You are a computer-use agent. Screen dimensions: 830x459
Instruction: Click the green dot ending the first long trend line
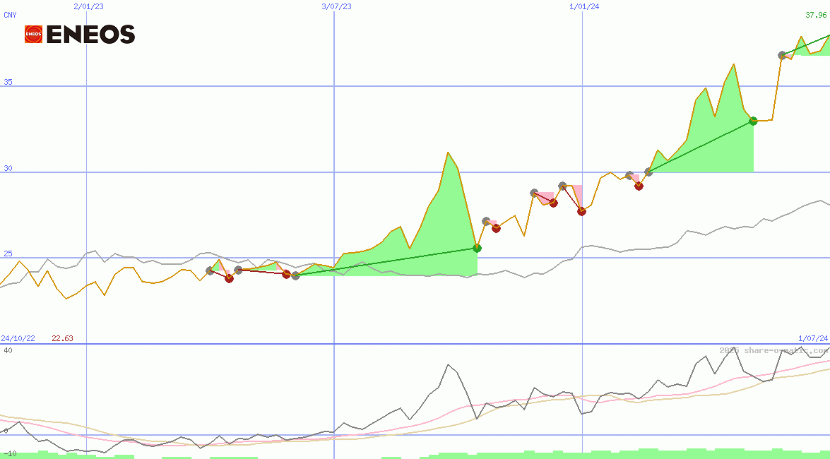[x=477, y=248]
